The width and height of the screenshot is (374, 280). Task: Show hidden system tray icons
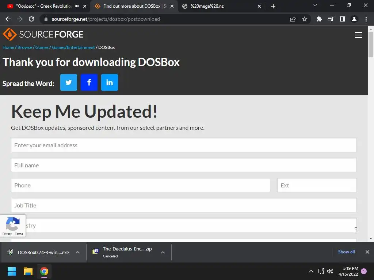[x=311, y=271]
